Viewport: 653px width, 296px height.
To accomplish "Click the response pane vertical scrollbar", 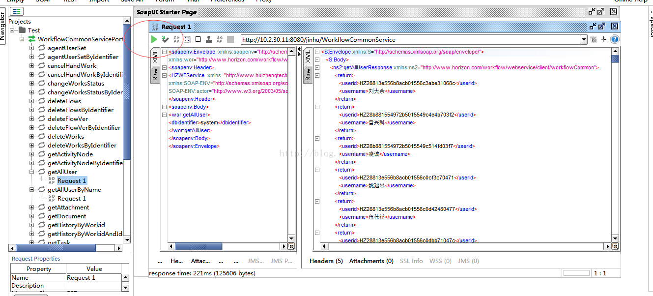I will [615, 145].
